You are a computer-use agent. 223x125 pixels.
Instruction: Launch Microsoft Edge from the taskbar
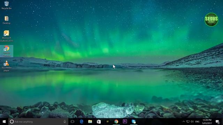click(81, 122)
